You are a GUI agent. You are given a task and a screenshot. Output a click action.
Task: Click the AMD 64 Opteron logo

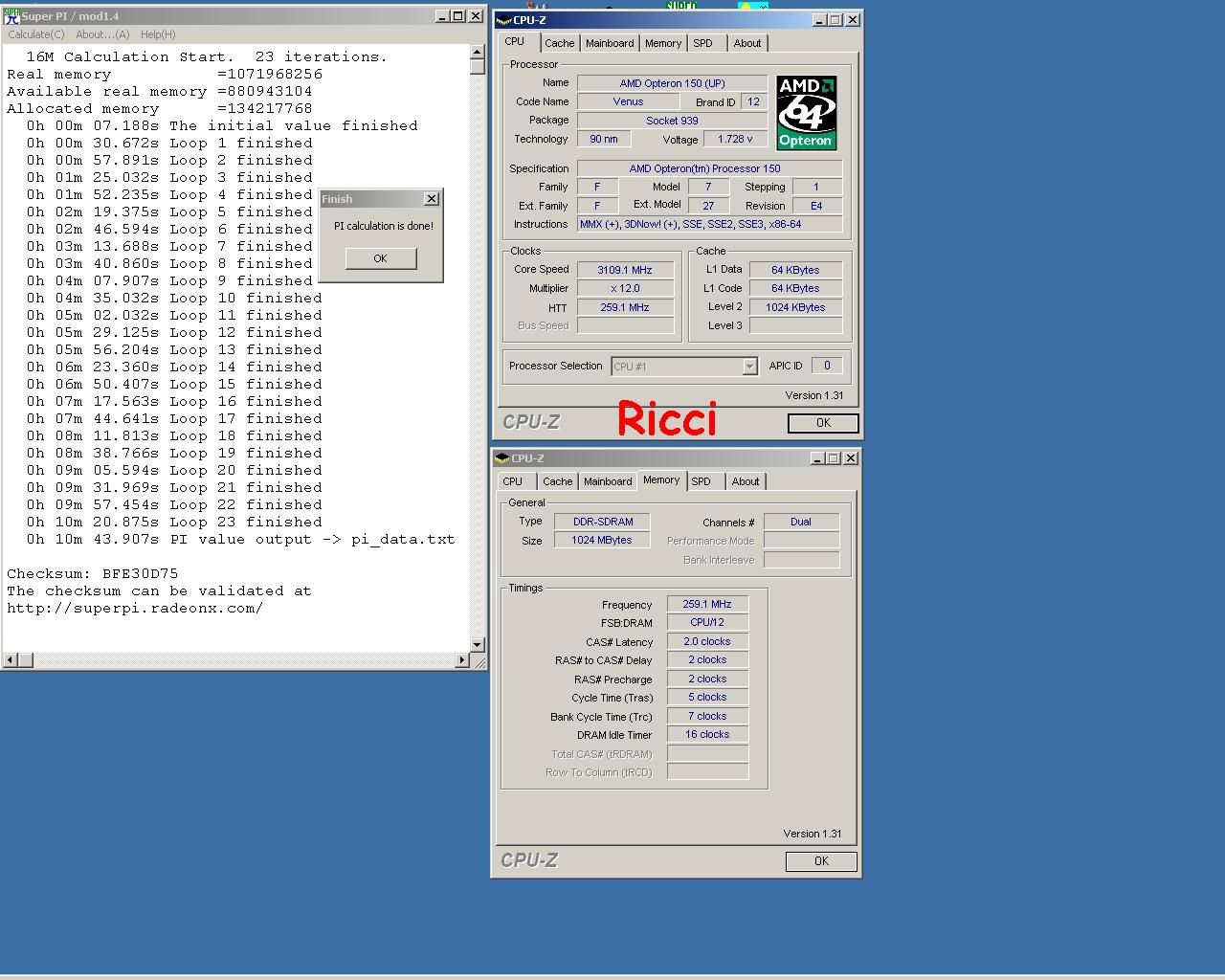click(807, 113)
